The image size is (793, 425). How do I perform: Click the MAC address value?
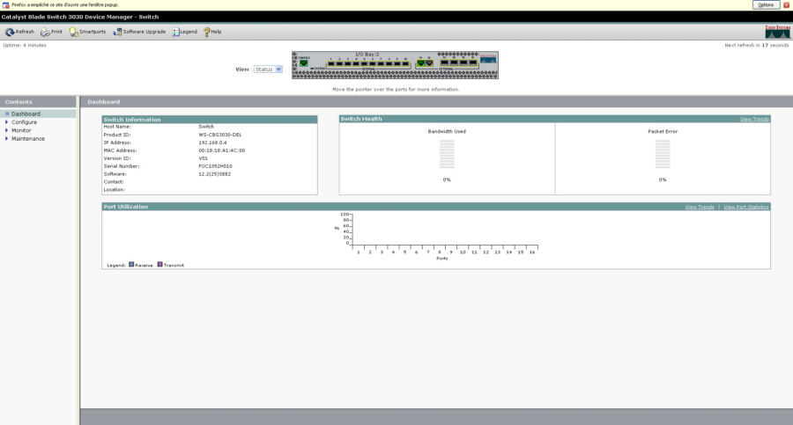click(x=221, y=150)
